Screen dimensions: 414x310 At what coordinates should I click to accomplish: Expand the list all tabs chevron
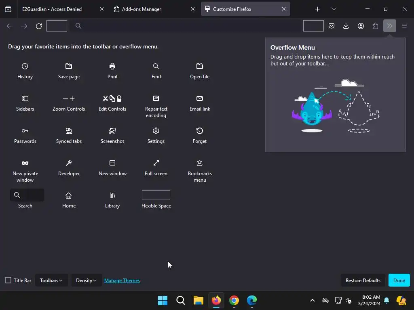pyautogui.click(x=334, y=9)
